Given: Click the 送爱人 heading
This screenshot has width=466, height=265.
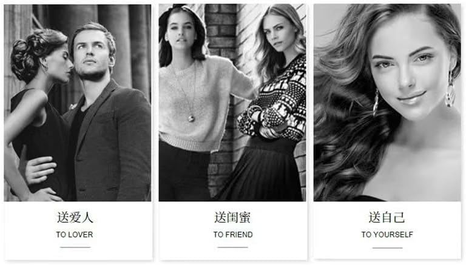Looking at the screenshot, I should 75,218.
